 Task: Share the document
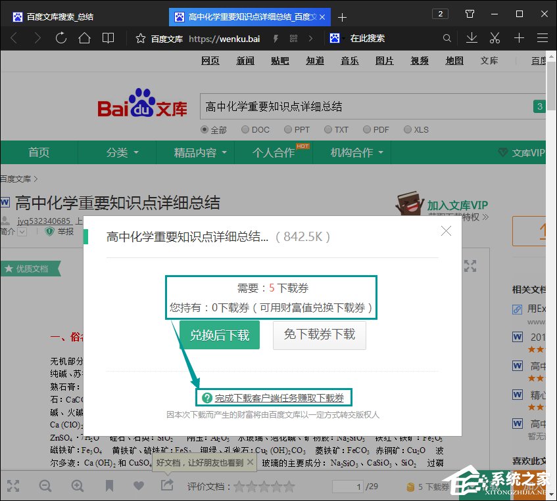tap(166, 486)
